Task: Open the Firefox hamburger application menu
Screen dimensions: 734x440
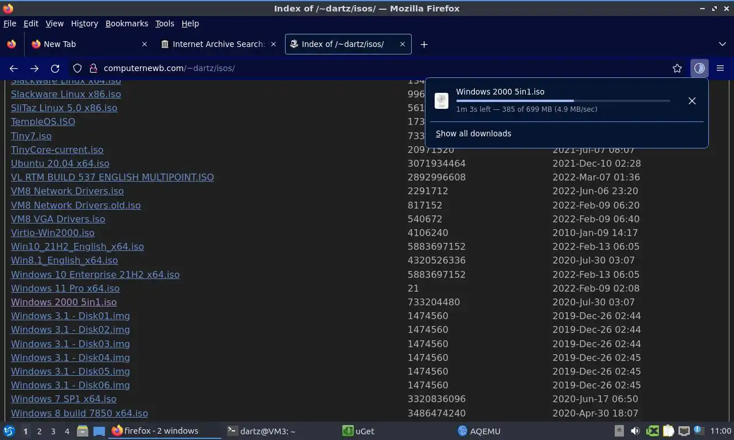Action: [x=720, y=68]
